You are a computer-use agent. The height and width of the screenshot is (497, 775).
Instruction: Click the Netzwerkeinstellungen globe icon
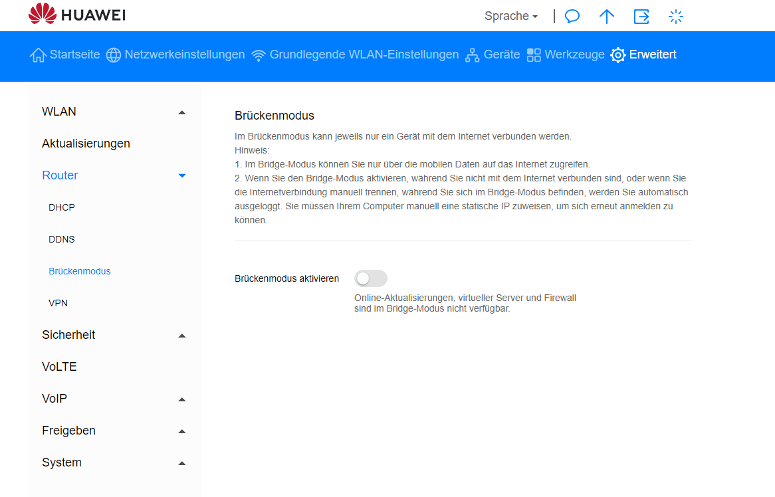pos(114,55)
